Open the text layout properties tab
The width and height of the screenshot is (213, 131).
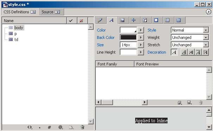point(123,20)
